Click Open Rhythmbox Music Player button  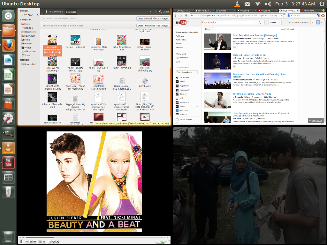(153, 26)
